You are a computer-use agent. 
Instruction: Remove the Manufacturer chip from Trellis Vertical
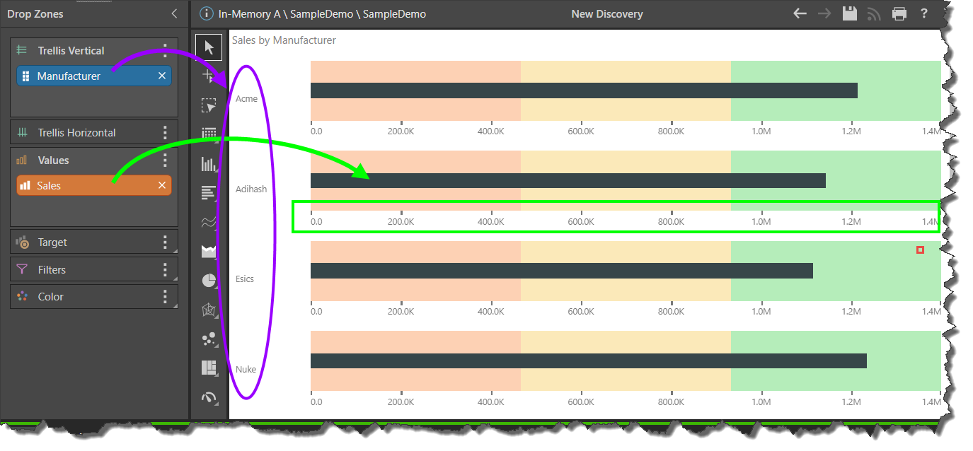(x=162, y=76)
